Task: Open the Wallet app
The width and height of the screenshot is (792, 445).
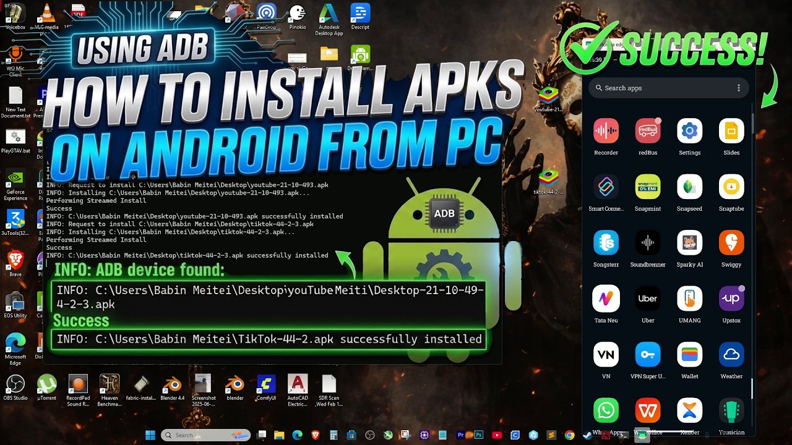Action: point(689,355)
